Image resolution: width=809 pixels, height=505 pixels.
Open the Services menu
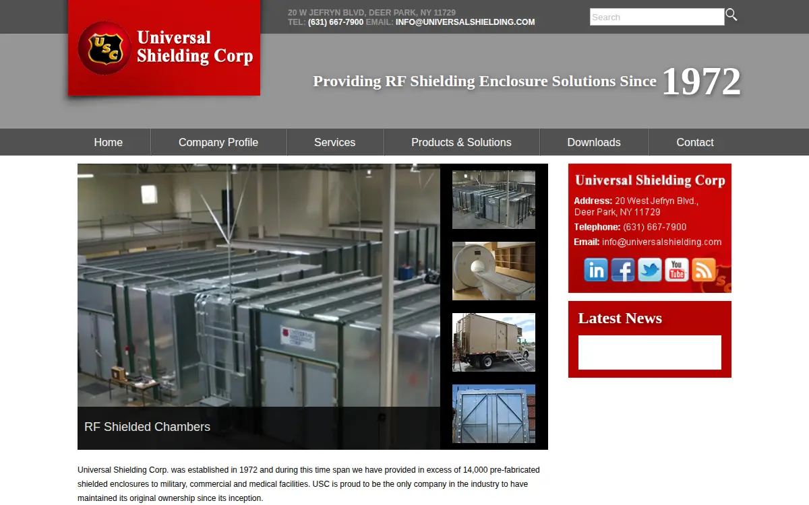(335, 142)
